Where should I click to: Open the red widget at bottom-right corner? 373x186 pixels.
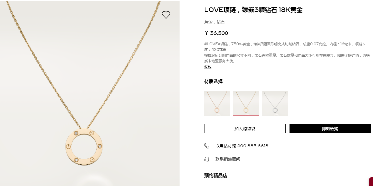point(371,182)
